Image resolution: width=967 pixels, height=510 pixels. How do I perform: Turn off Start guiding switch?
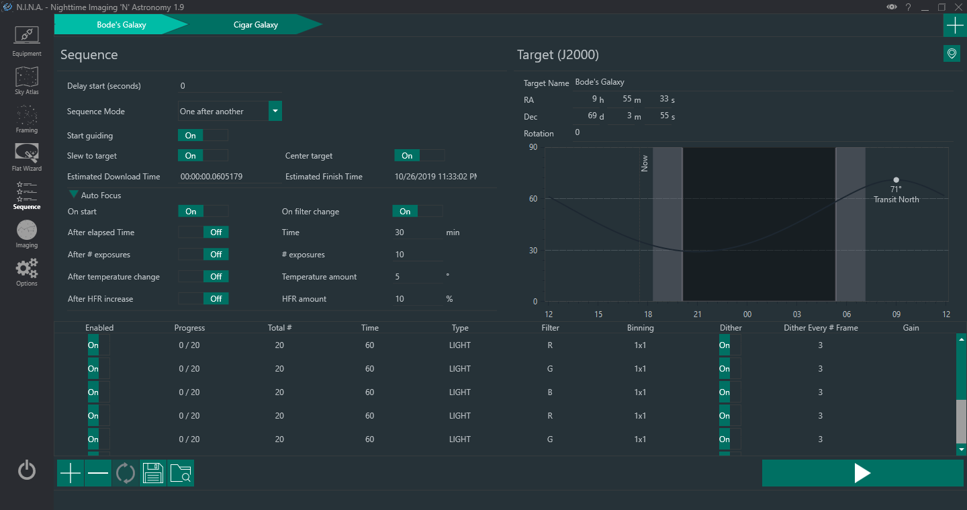pos(203,136)
